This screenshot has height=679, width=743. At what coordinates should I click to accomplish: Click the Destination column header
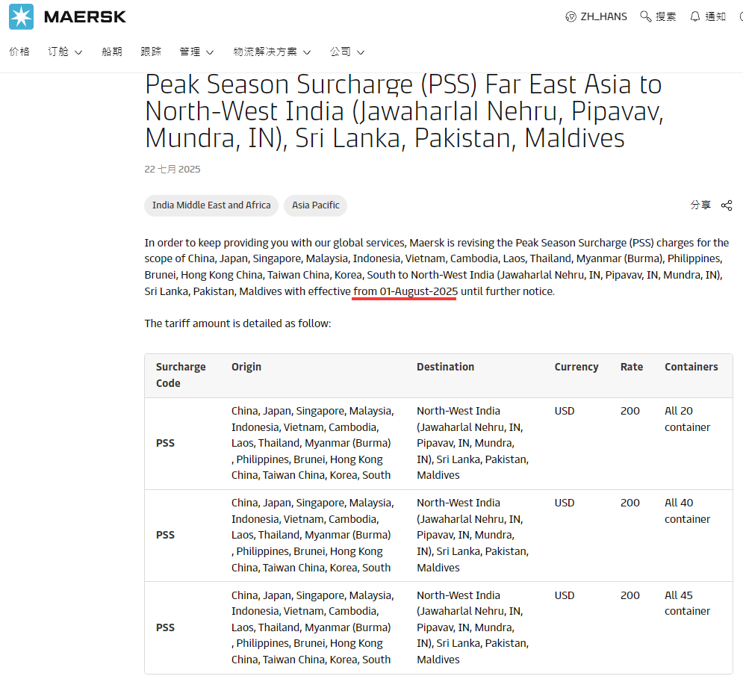[x=445, y=367]
